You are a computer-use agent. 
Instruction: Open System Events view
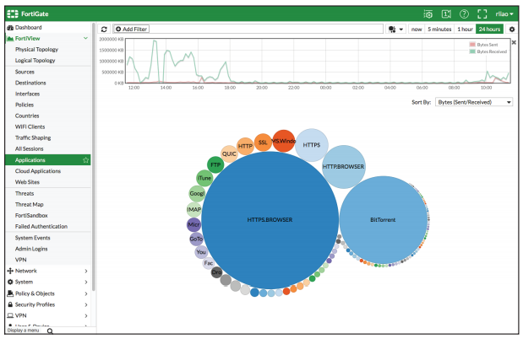point(33,238)
